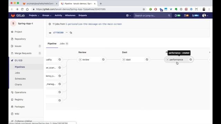Cancel the dast job
The width and height of the screenshot is (221, 124).
point(147,60)
